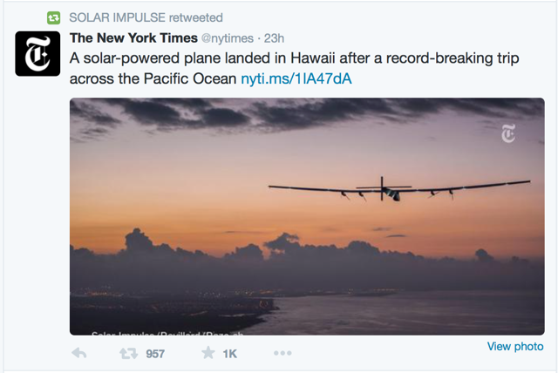
Task: Click the solar plane silhouette in the image
Action: click(399, 189)
